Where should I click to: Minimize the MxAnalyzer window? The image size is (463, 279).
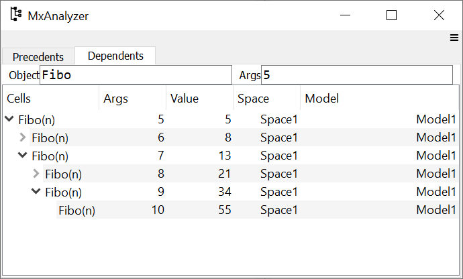tap(346, 15)
